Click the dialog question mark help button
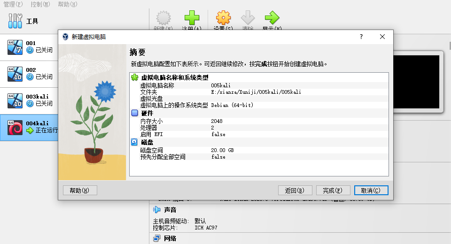Image resolution: width=451 pixels, height=244 pixels. point(361,37)
